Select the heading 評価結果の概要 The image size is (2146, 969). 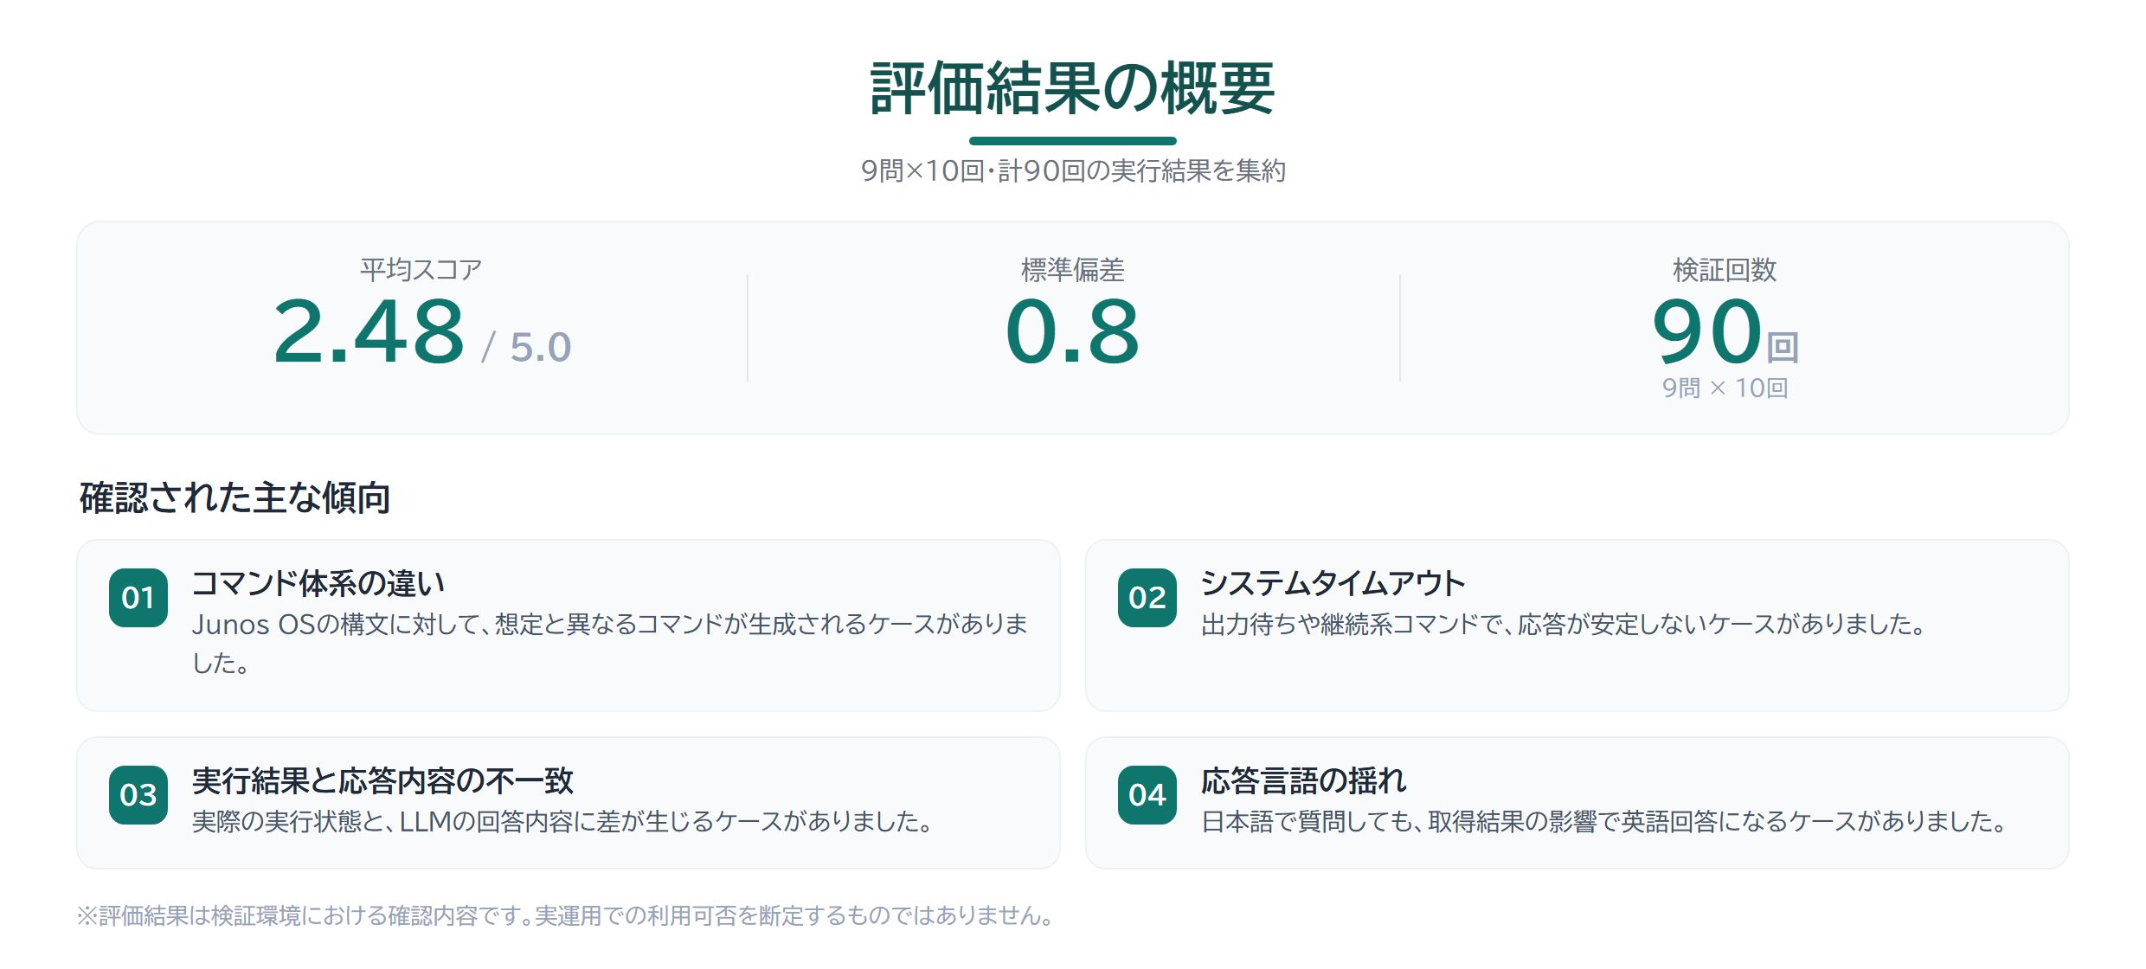pyautogui.click(x=1073, y=88)
